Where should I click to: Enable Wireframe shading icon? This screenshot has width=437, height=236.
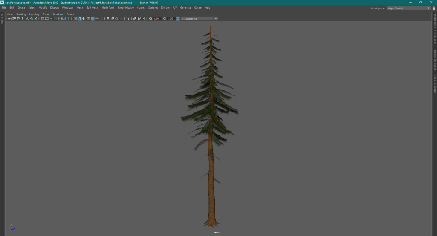click(75, 19)
